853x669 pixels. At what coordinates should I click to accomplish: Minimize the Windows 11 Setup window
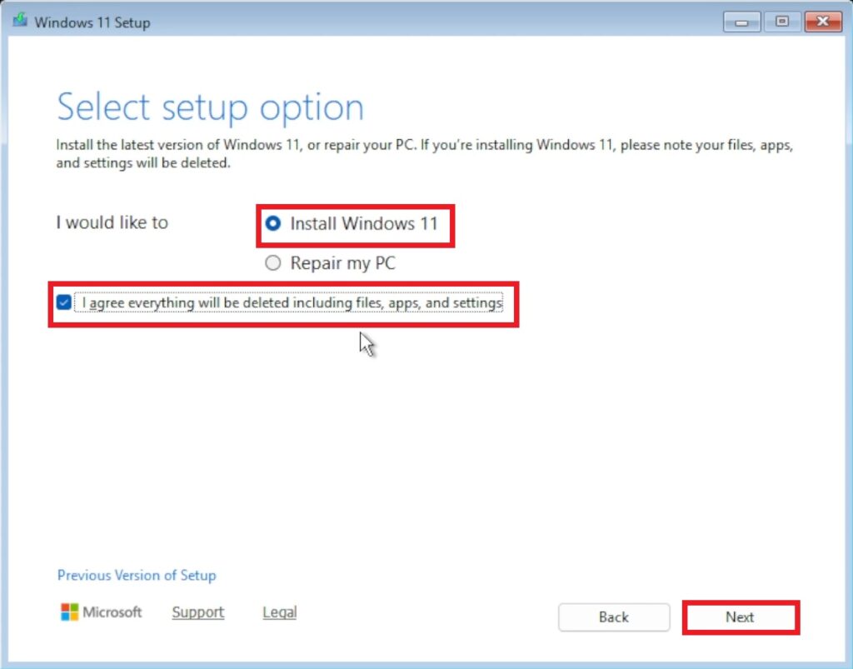click(x=741, y=22)
